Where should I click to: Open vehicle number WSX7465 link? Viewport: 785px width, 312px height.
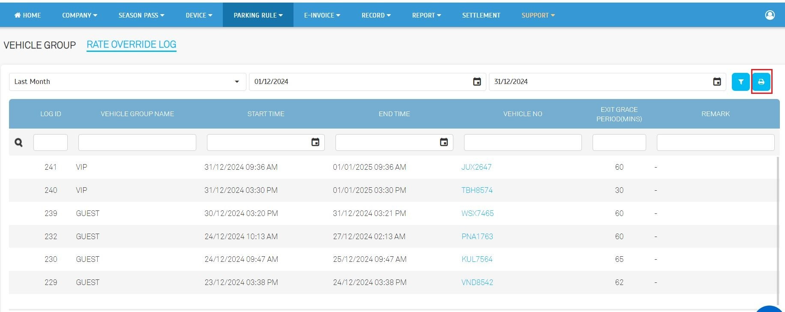click(477, 213)
